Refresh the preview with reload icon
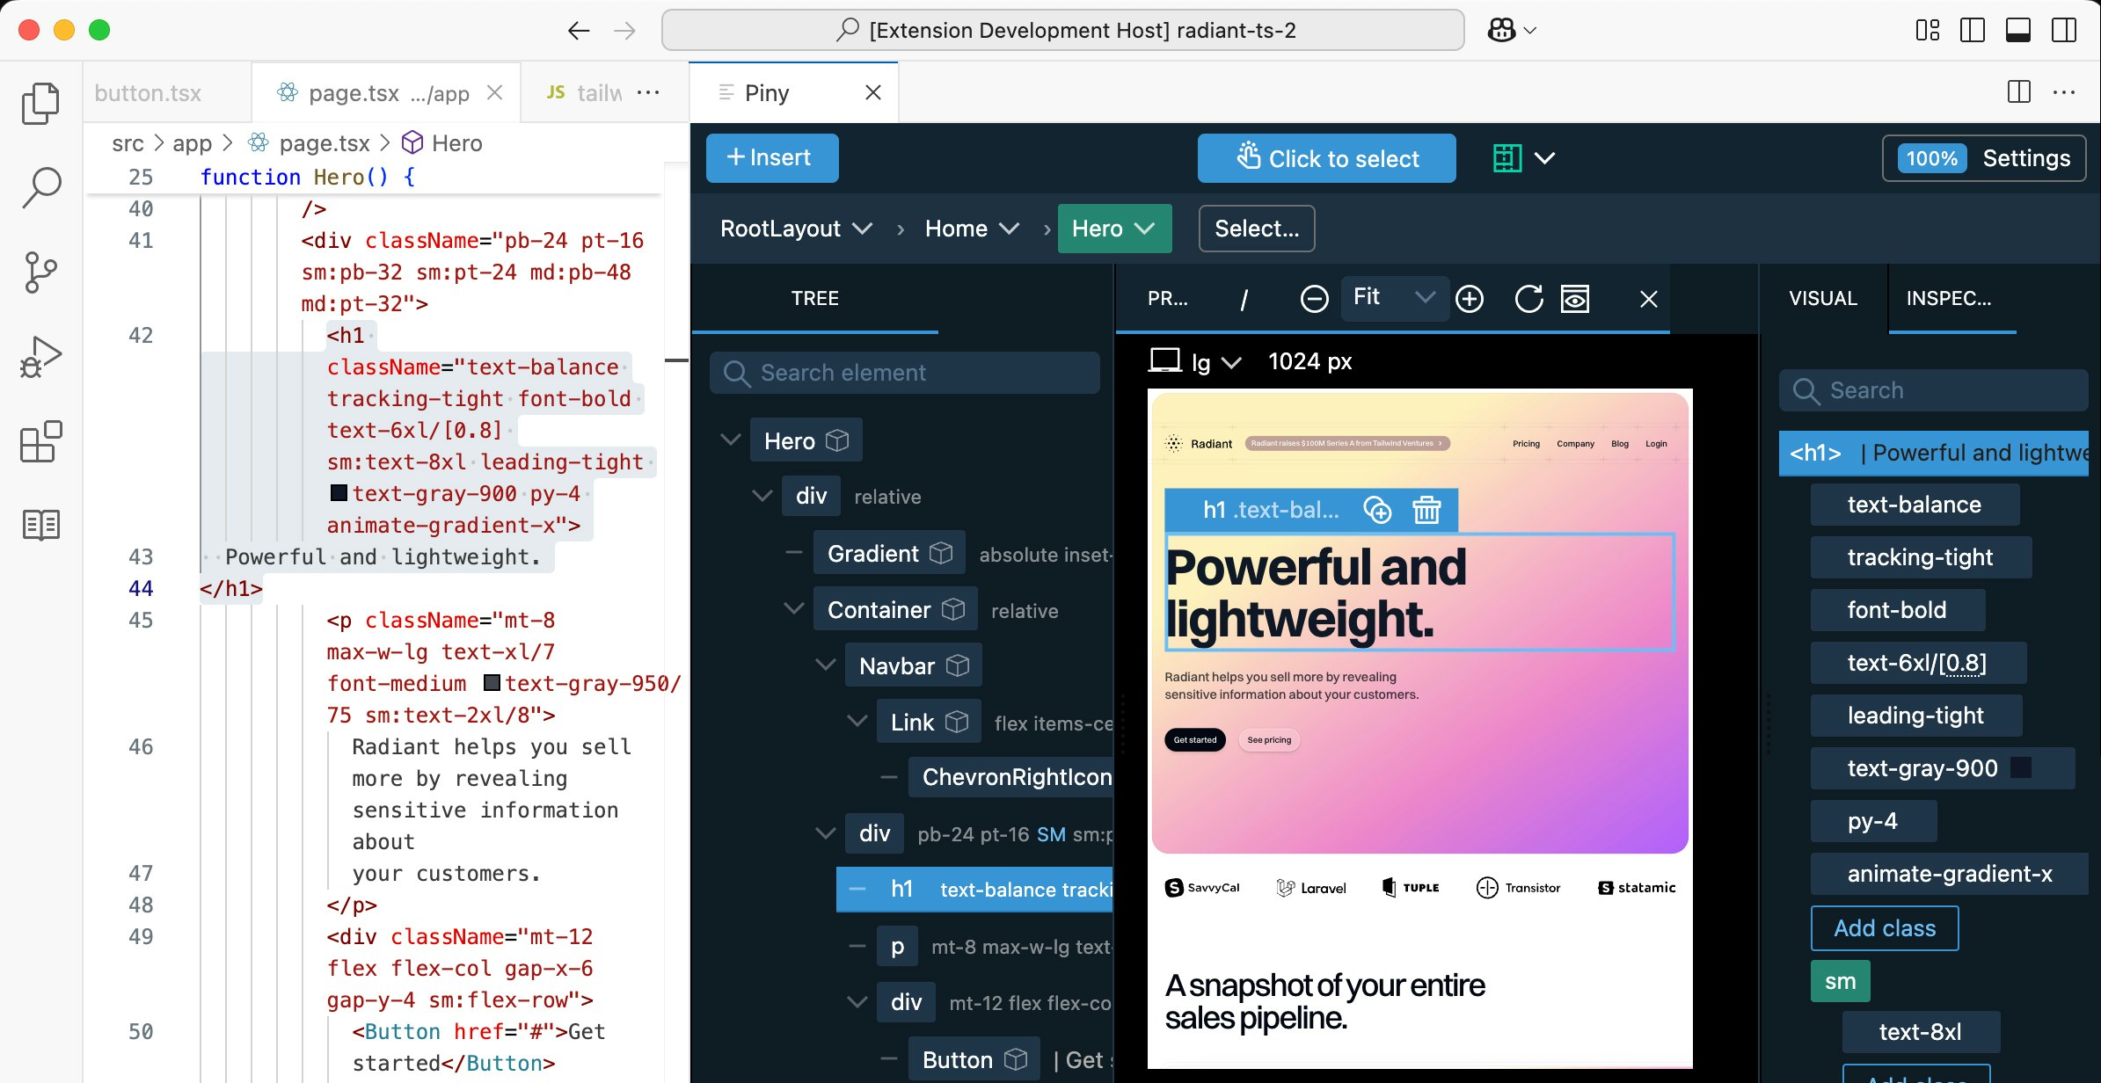The image size is (2101, 1083). click(1528, 299)
